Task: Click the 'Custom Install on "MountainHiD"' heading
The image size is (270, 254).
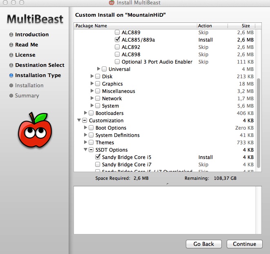Action: (120, 15)
